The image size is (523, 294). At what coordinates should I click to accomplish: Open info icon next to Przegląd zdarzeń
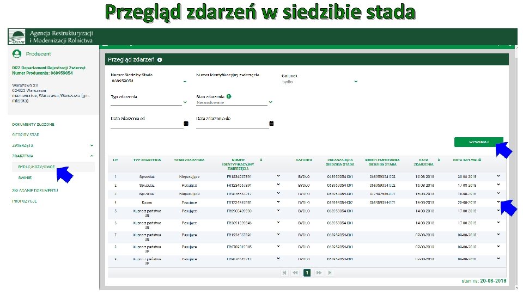[160, 60]
